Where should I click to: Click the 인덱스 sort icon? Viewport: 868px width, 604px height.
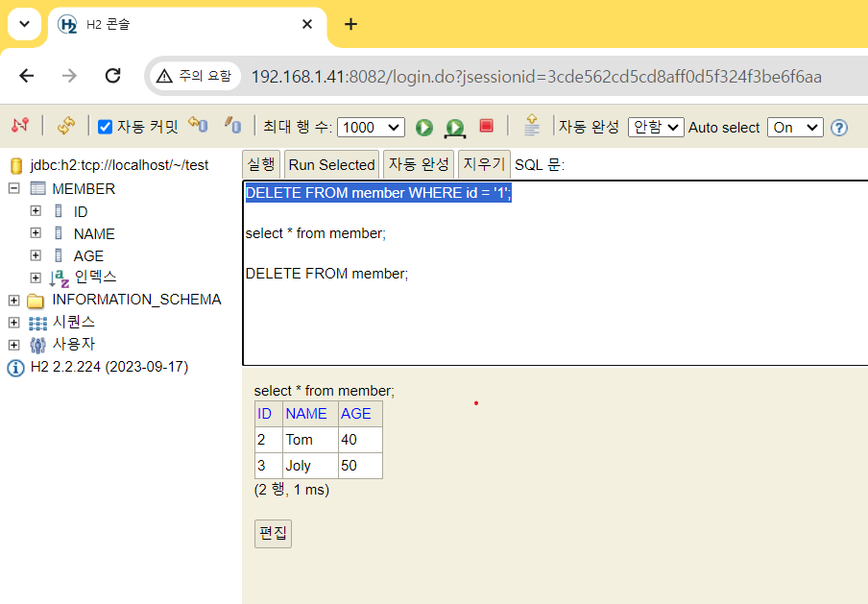point(59,278)
